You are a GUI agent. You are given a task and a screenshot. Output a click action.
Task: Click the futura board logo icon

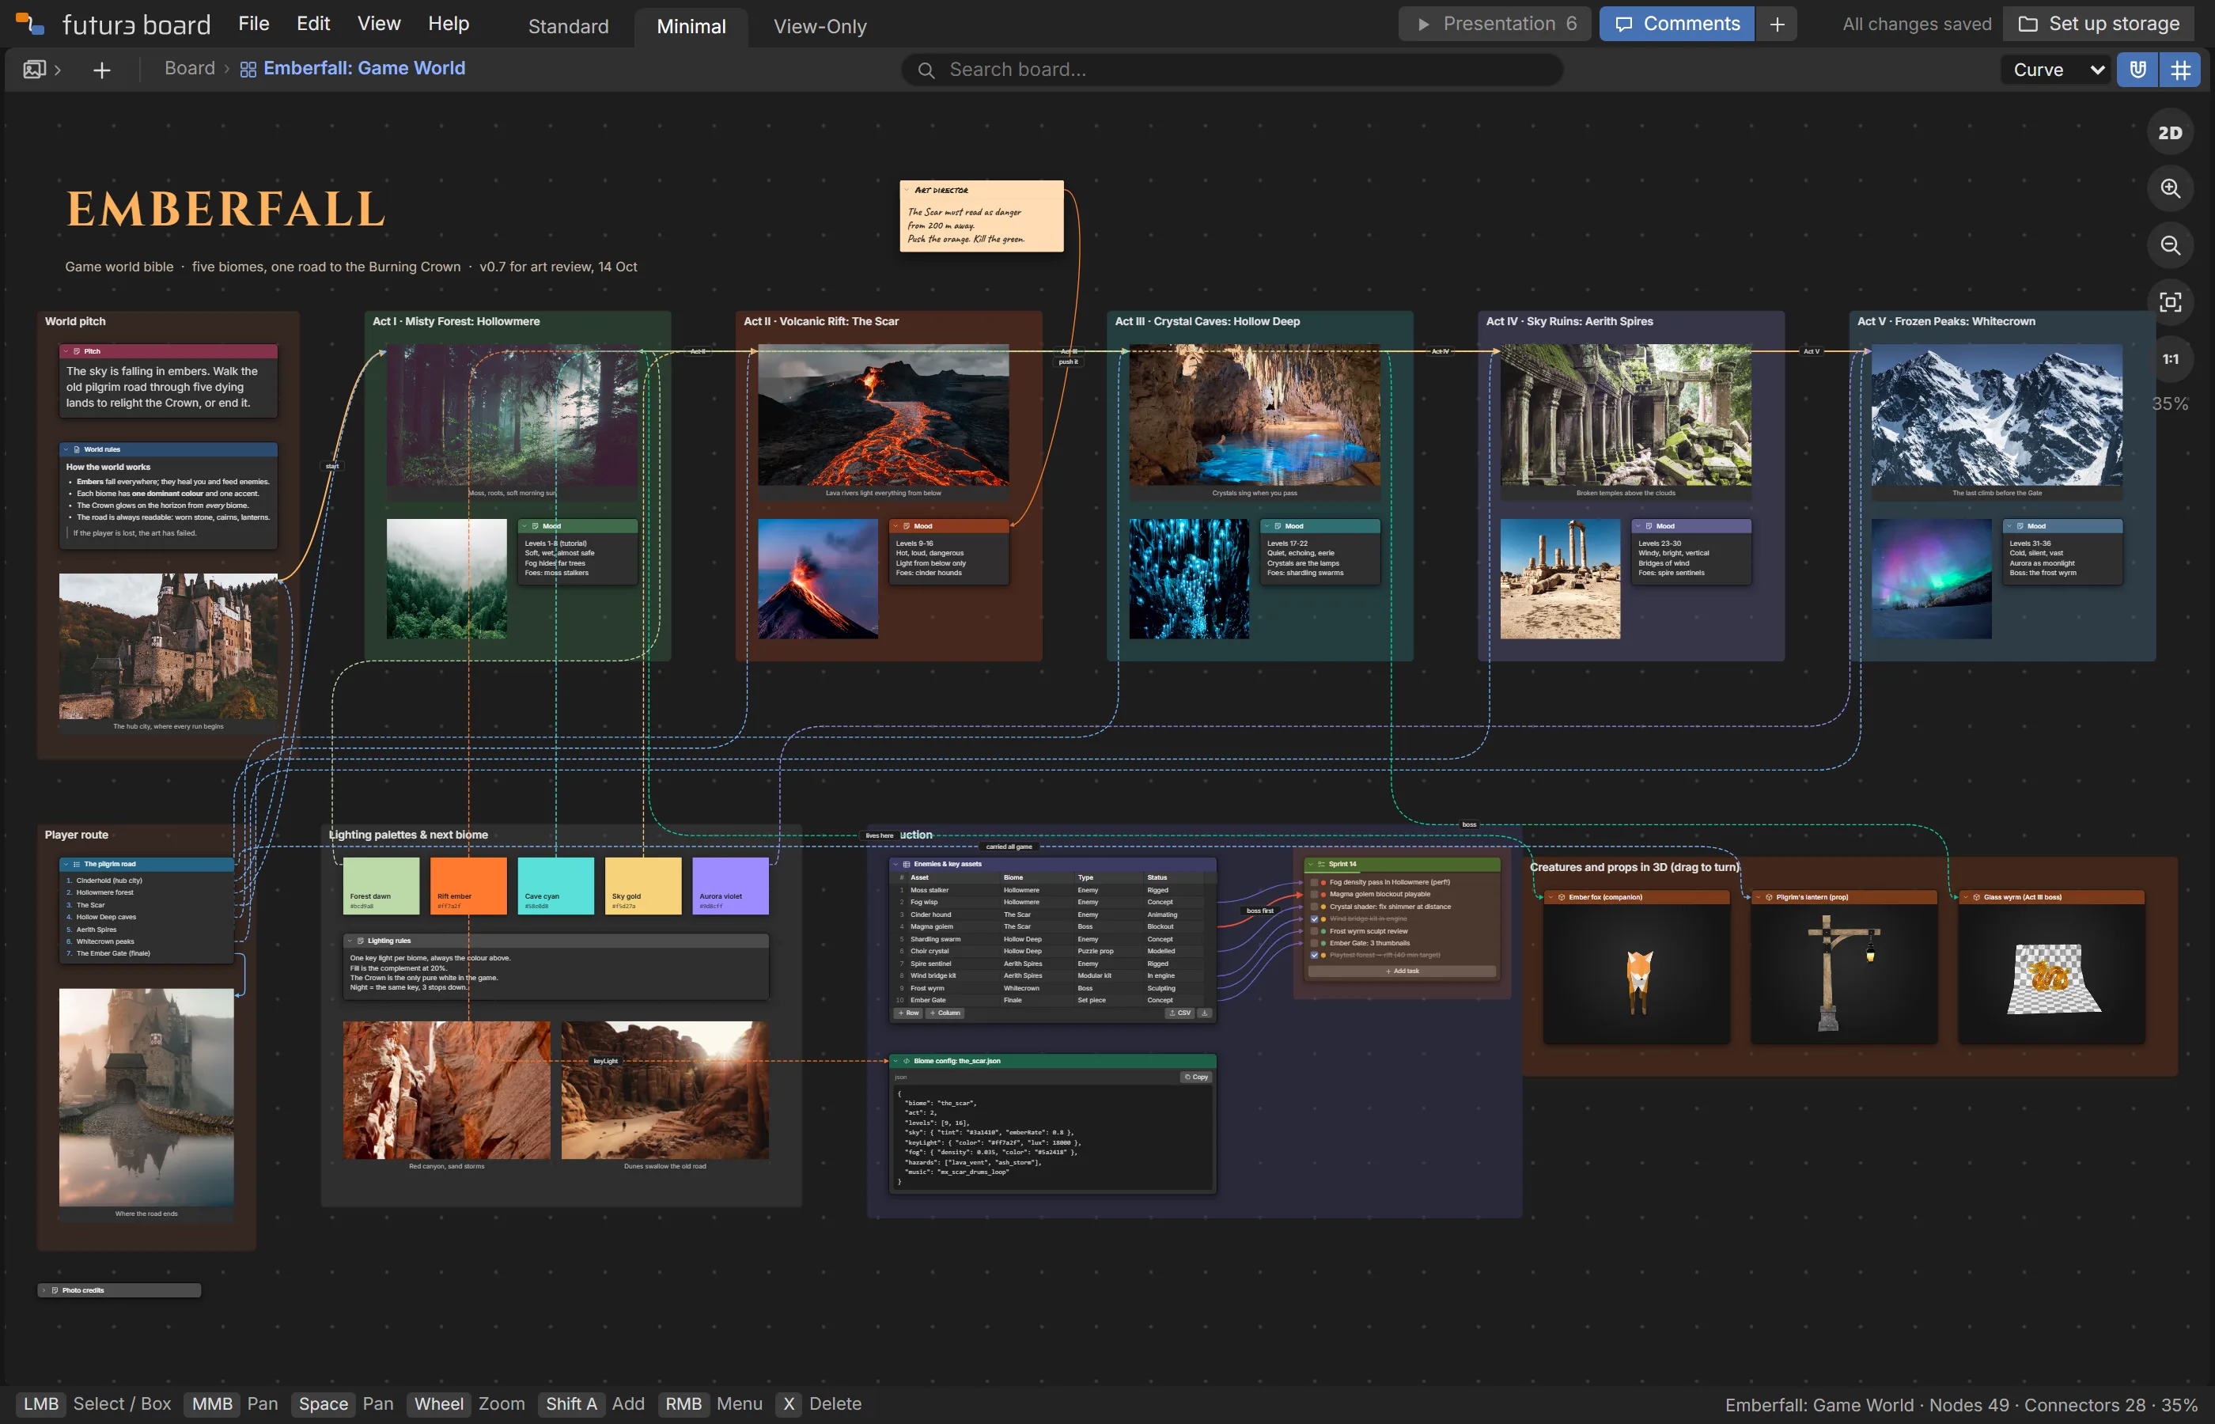point(31,24)
